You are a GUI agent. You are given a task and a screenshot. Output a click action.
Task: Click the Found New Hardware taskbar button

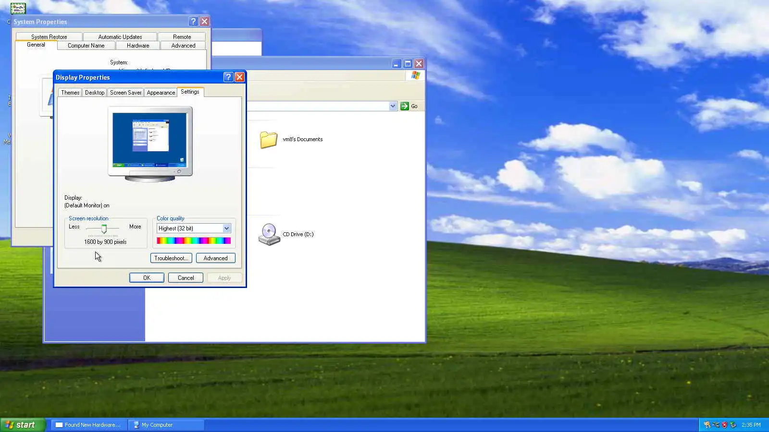pos(89,425)
